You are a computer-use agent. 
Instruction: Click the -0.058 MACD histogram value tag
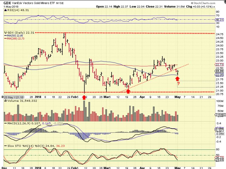(x=220, y=134)
